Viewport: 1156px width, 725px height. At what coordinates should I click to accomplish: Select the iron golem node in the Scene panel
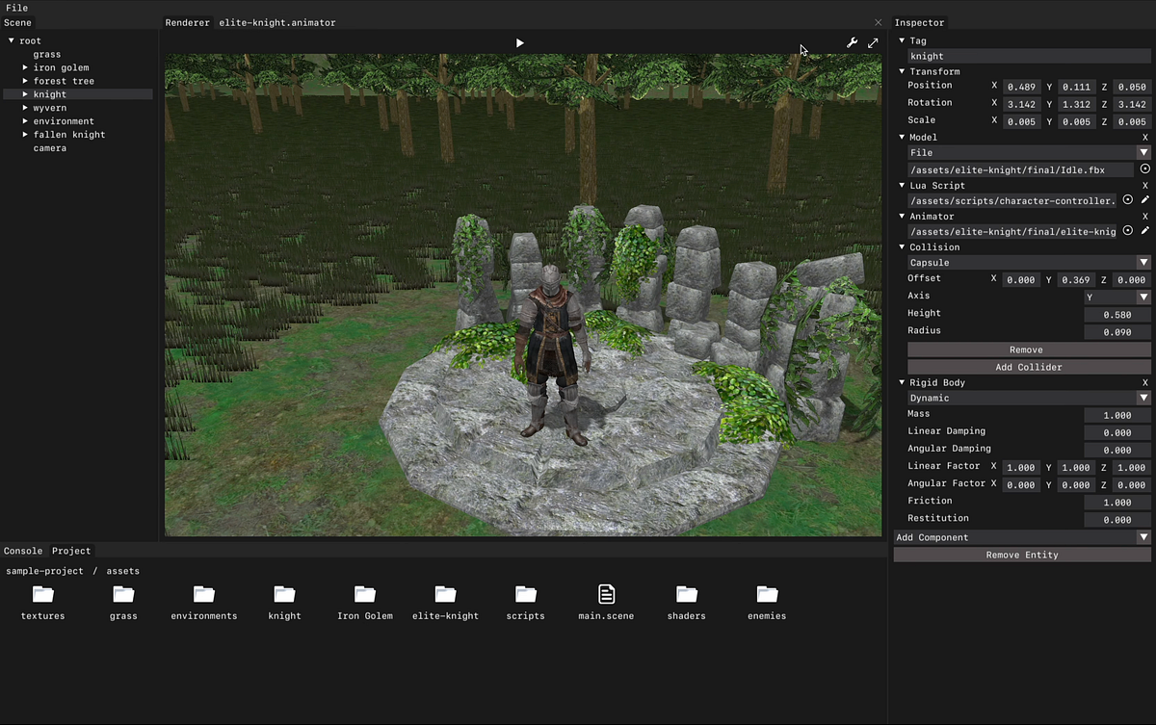[x=62, y=67]
